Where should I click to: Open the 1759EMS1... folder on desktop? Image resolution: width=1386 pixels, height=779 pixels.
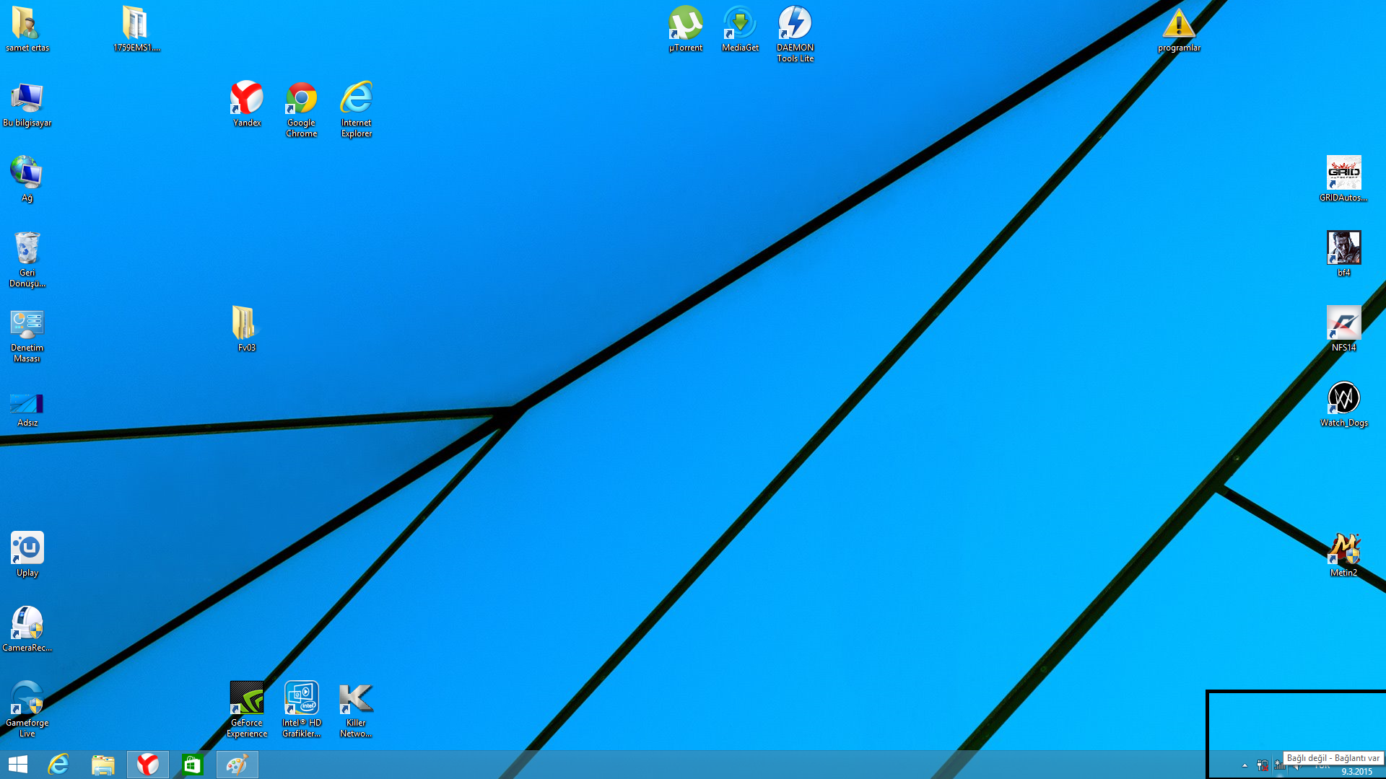click(136, 29)
